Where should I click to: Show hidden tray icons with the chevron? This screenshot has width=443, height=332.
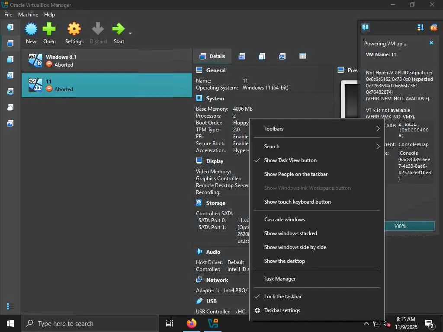(366, 323)
